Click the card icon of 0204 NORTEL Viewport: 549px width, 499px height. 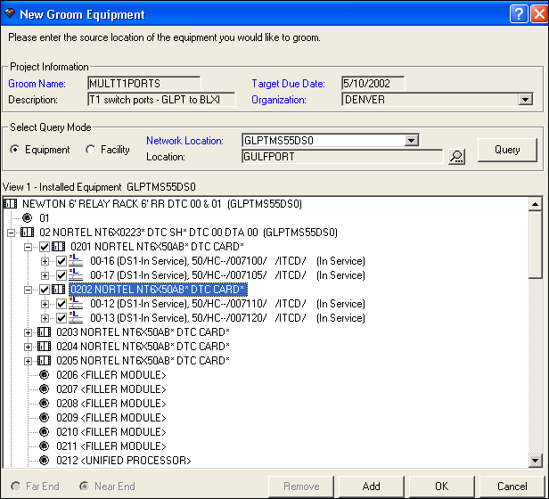pyautogui.click(x=45, y=347)
